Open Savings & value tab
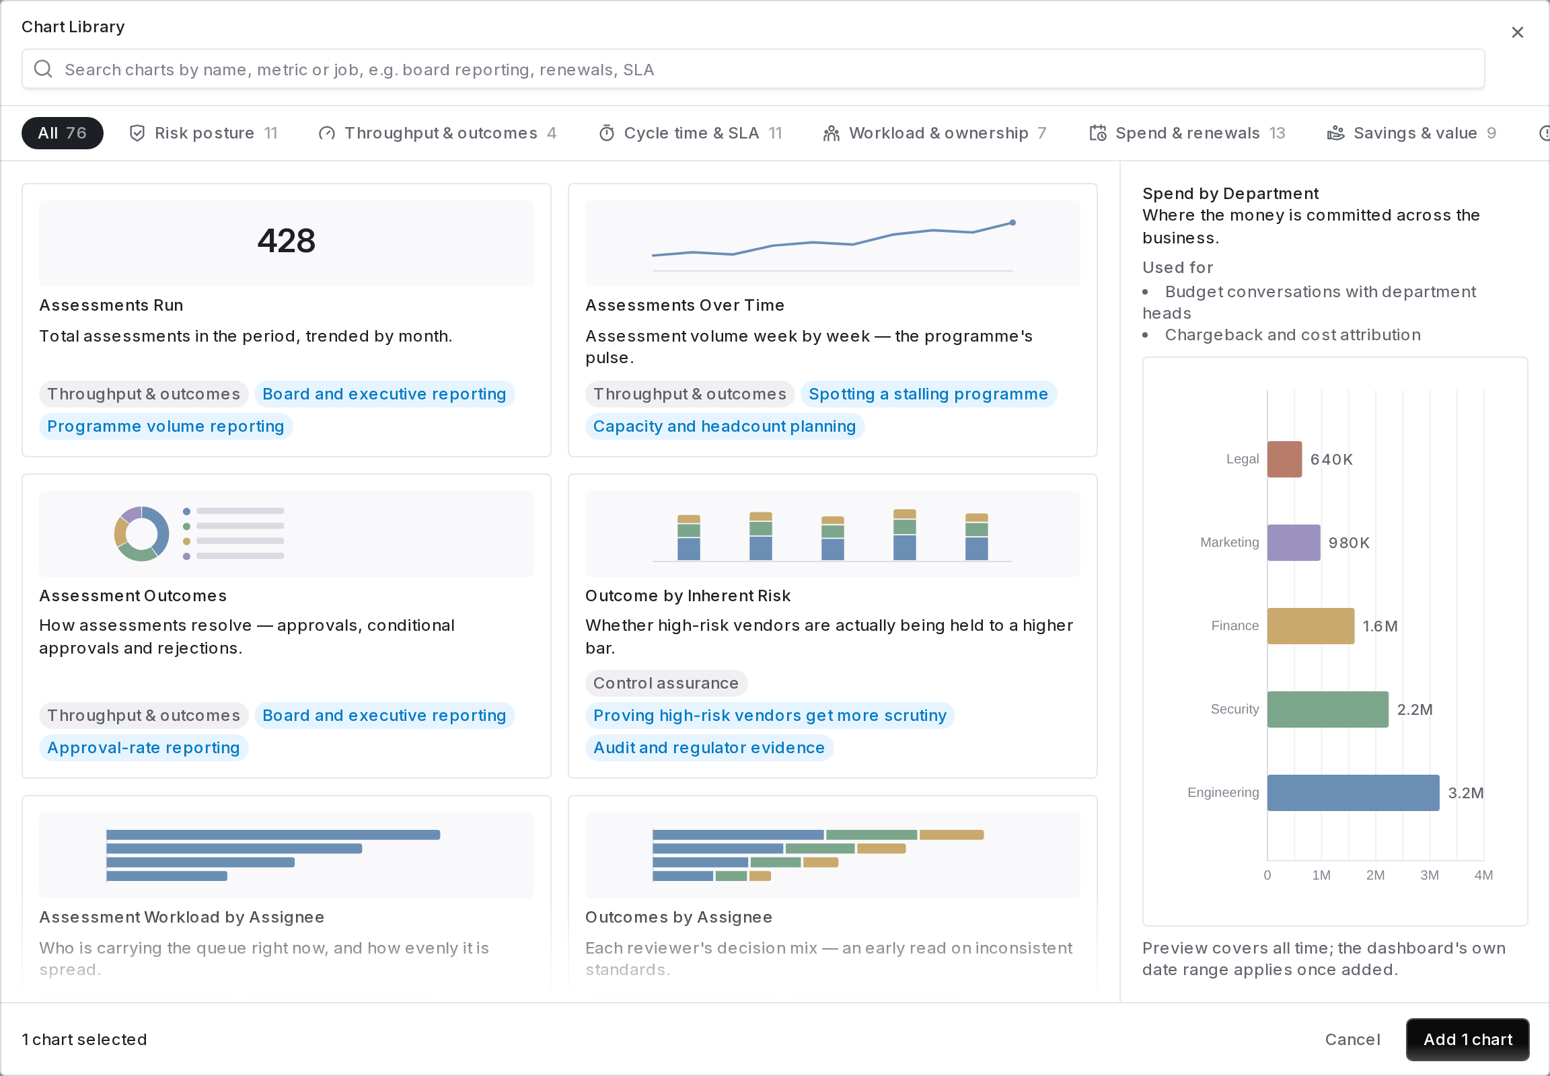 pyautogui.click(x=1411, y=133)
